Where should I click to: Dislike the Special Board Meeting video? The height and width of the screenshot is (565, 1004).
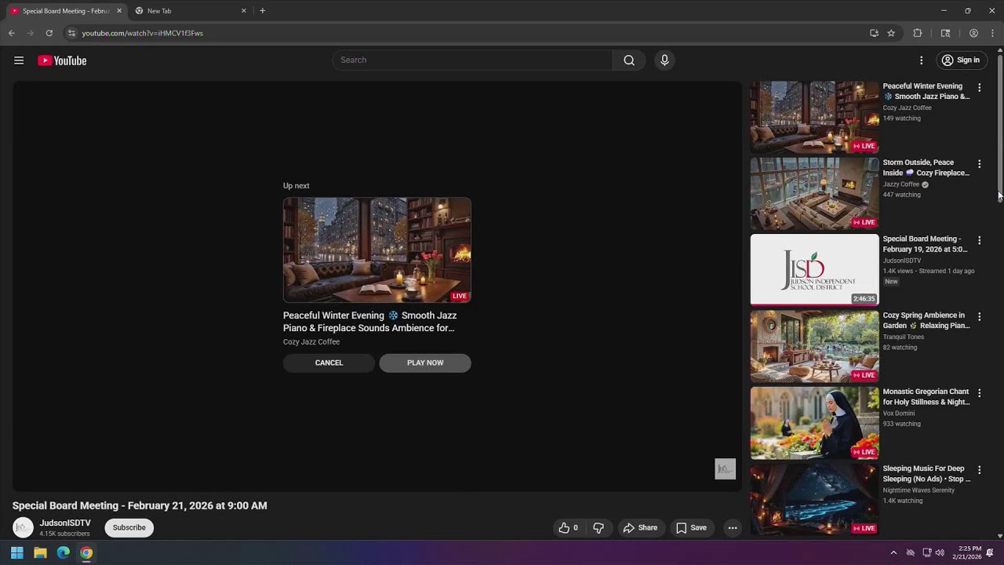(598, 528)
